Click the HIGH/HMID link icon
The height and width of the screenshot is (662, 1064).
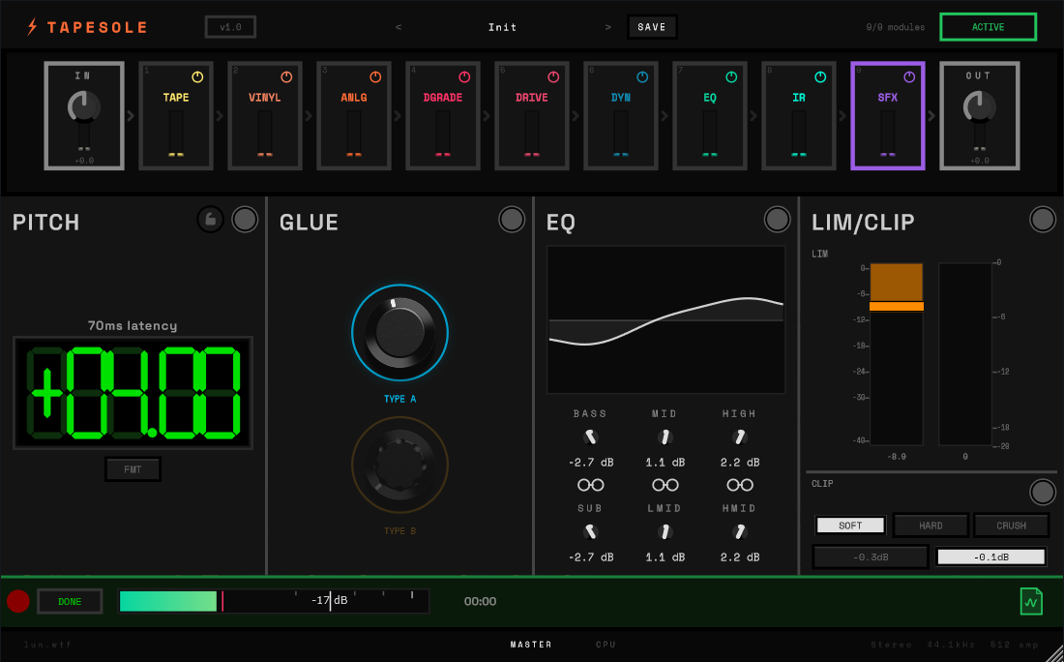tap(740, 485)
